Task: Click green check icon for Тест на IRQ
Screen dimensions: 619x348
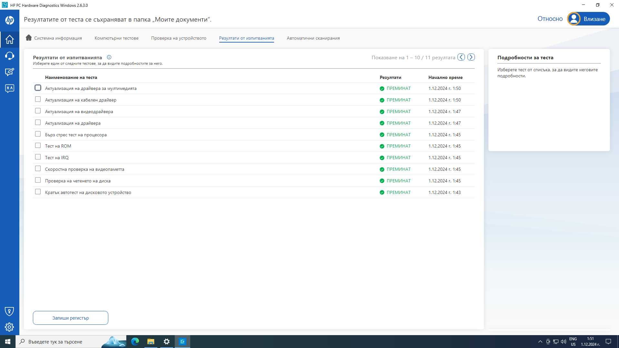Action: (382, 158)
